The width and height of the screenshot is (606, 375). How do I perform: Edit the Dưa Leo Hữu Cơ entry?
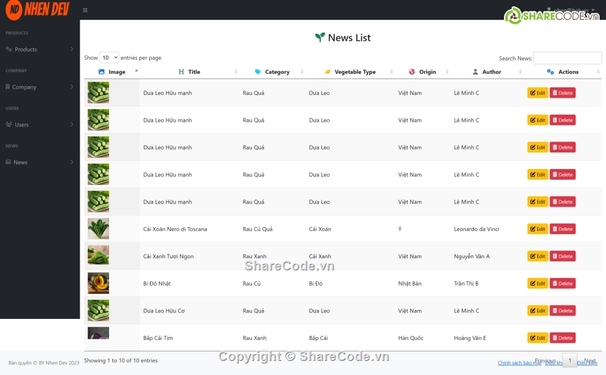538,311
